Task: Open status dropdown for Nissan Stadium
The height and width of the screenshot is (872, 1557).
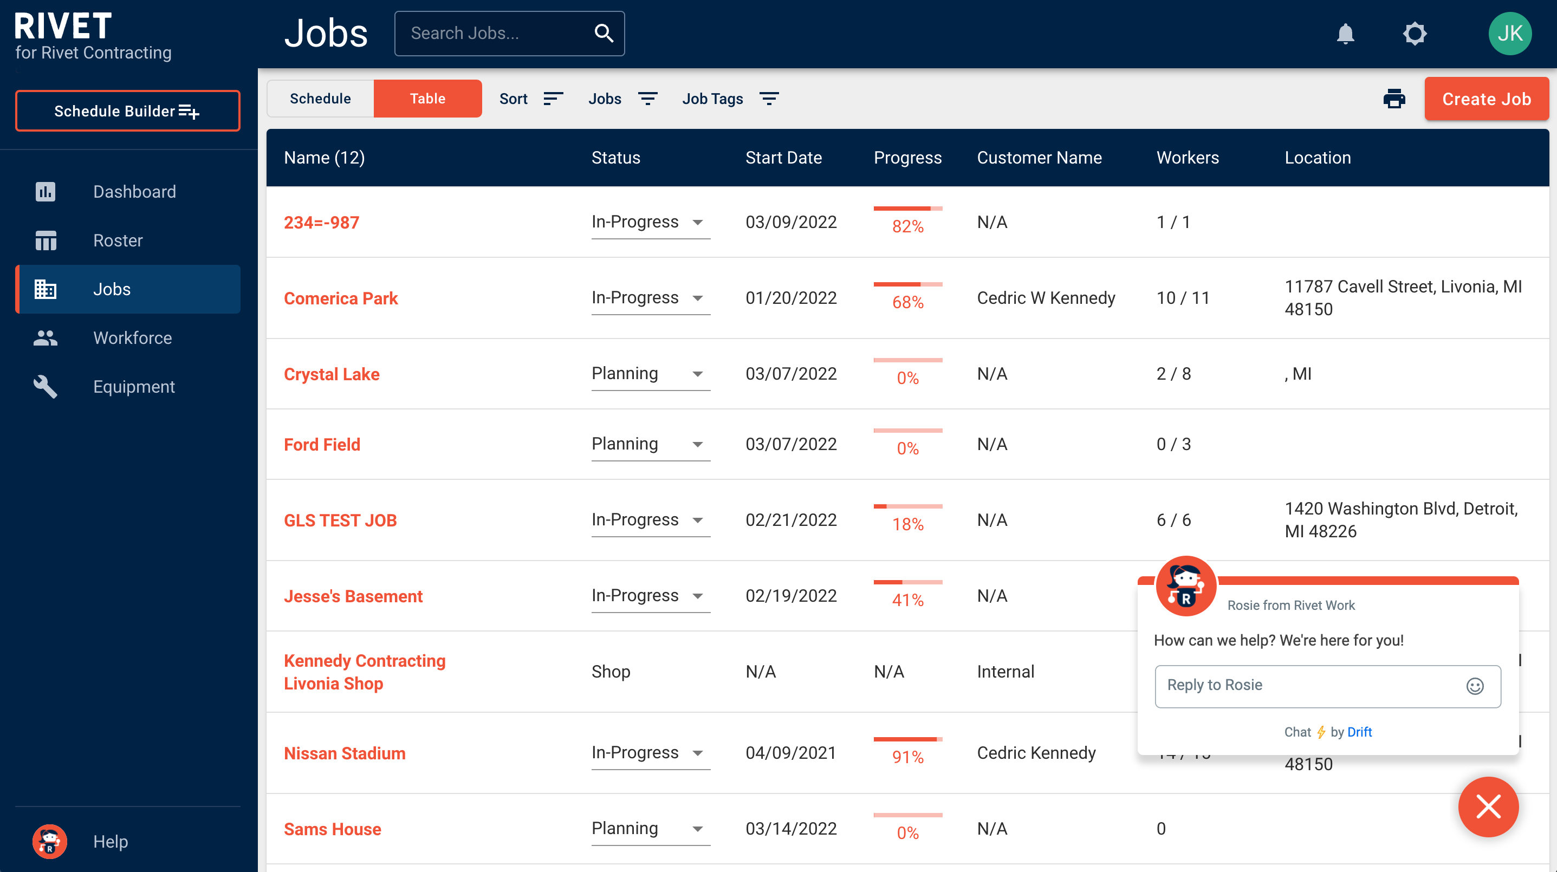Action: [650, 753]
